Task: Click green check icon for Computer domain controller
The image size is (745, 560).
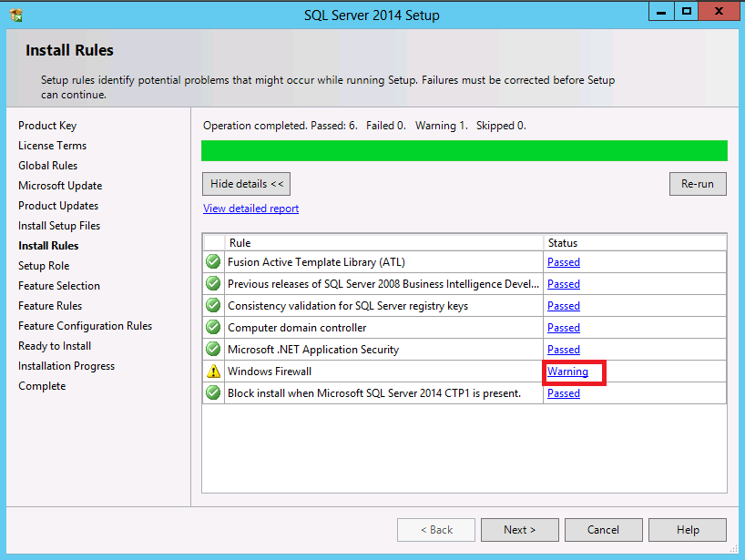Action: [x=213, y=327]
